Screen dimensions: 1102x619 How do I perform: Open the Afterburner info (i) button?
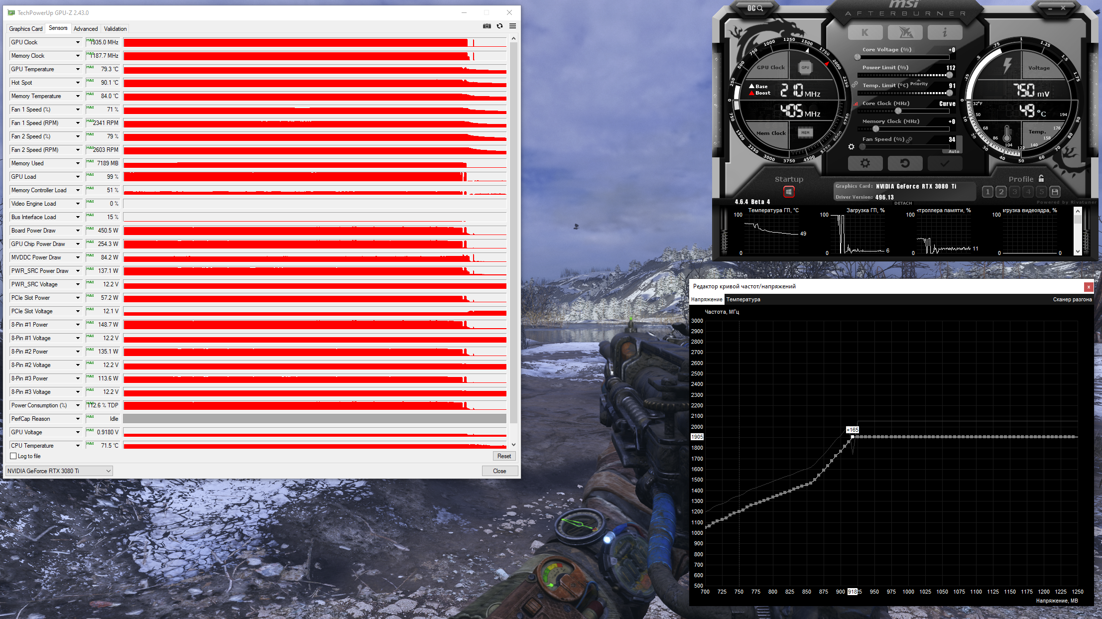click(944, 32)
